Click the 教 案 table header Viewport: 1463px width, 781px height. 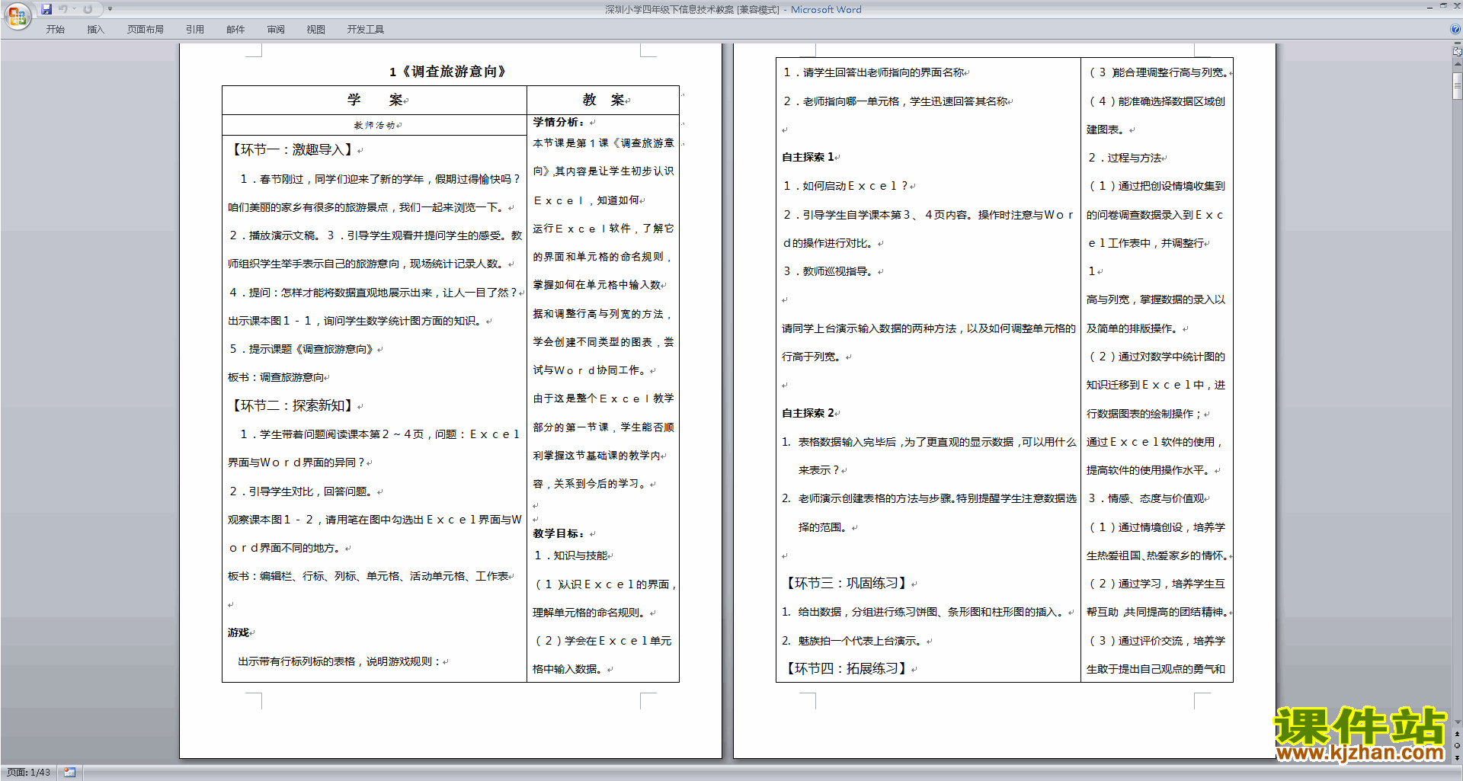tap(603, 100)
